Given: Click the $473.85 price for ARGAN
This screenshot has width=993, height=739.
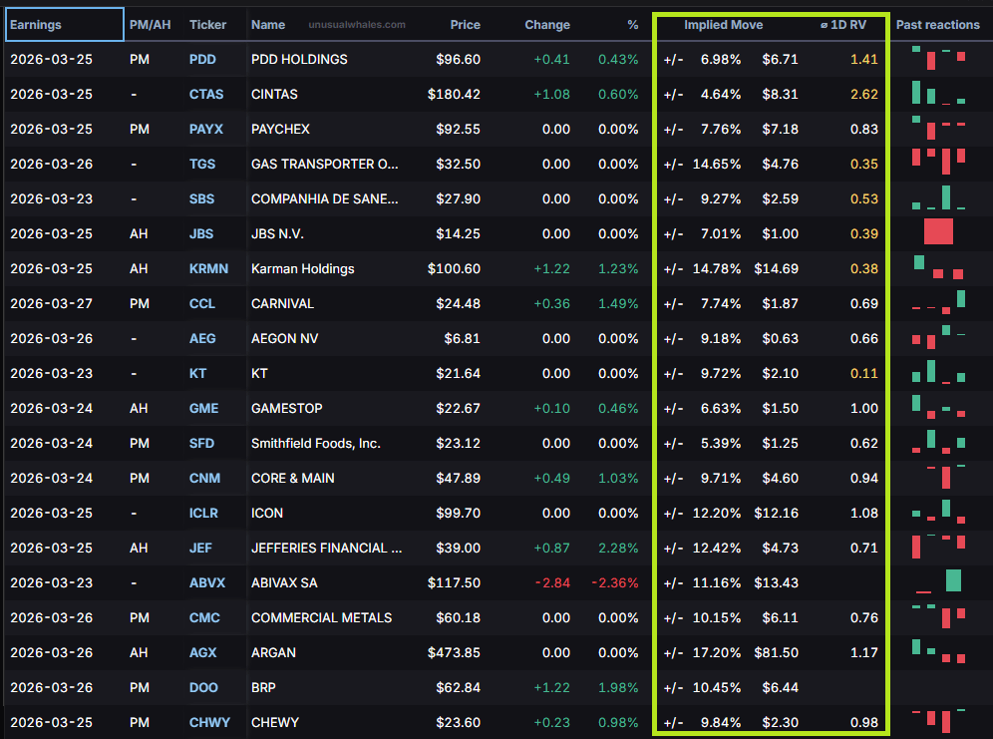Looking at the screenshot, I should pyautogui.click(x=454, y=652).
